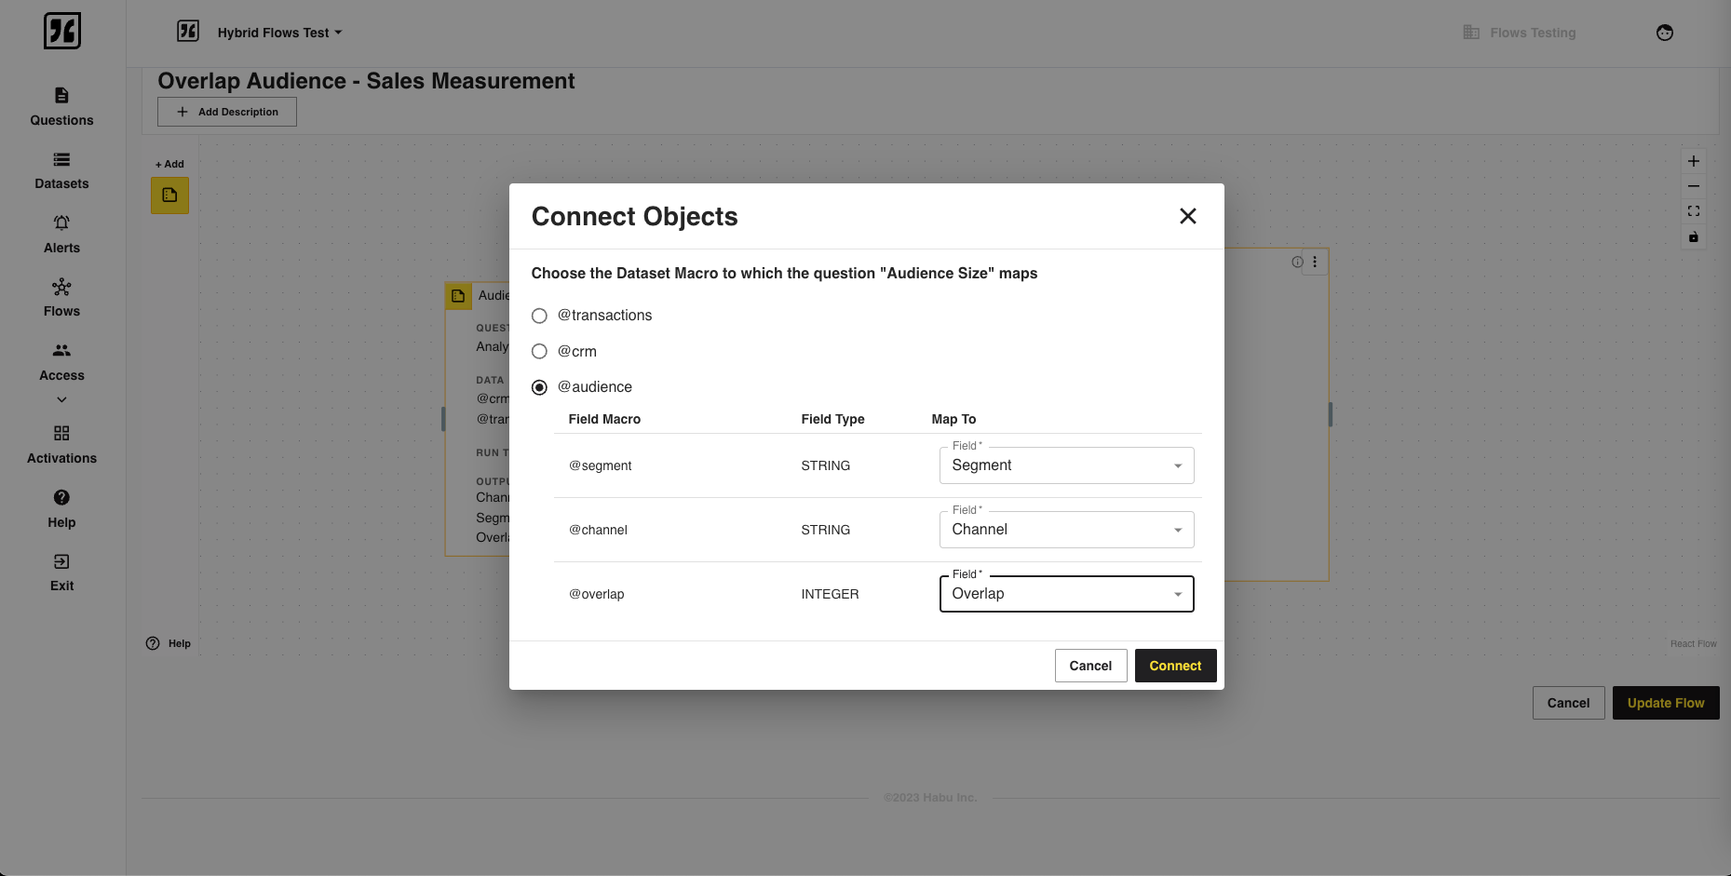The image size is (1731, 876).
Task: Click Cancel next to Update Flow
Action: click(x=1568, y=703)
